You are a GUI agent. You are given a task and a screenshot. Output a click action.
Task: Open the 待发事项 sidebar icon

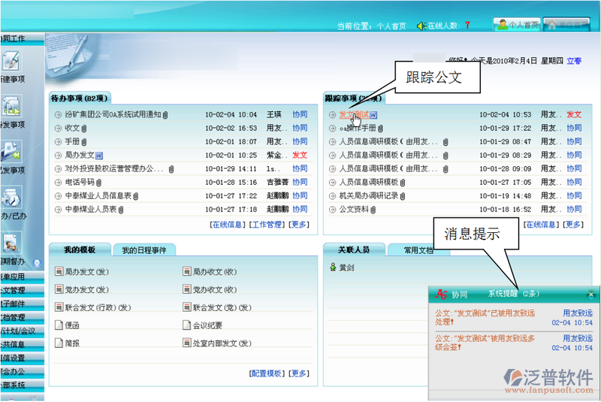pyautogui.click(x=12, y=107)
